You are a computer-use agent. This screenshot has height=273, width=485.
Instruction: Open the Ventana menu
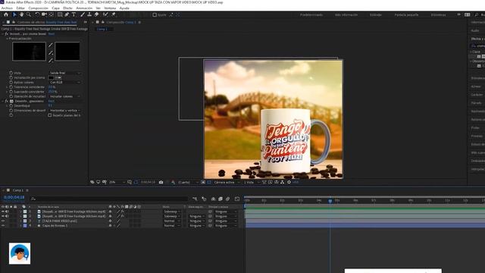110,8
